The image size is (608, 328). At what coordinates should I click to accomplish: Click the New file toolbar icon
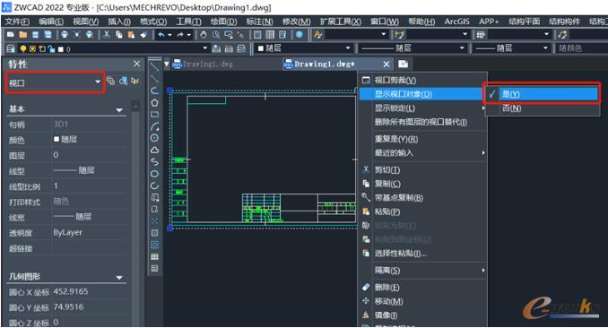click(11, 35)
